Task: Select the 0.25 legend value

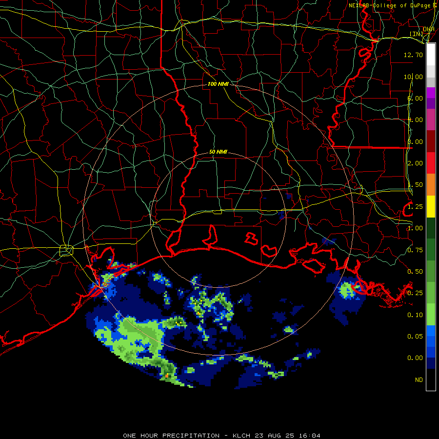Action: (415, 293)
